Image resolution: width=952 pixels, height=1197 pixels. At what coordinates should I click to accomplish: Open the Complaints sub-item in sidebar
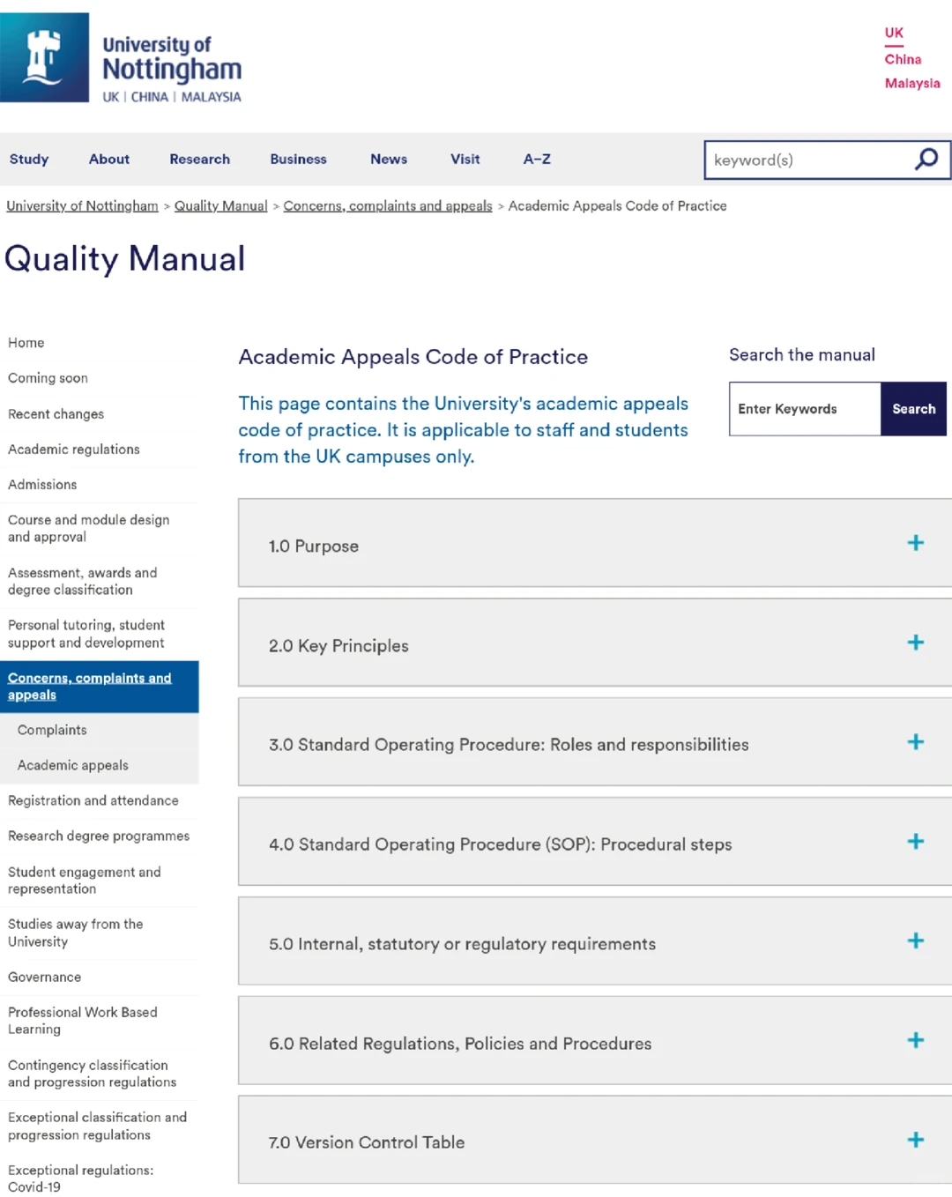click(52, 731)
